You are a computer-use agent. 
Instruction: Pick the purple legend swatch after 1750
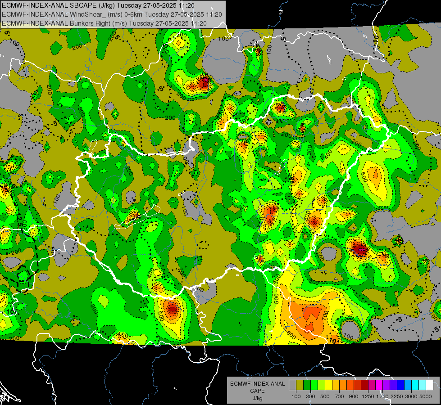click(x=386, y=385)
